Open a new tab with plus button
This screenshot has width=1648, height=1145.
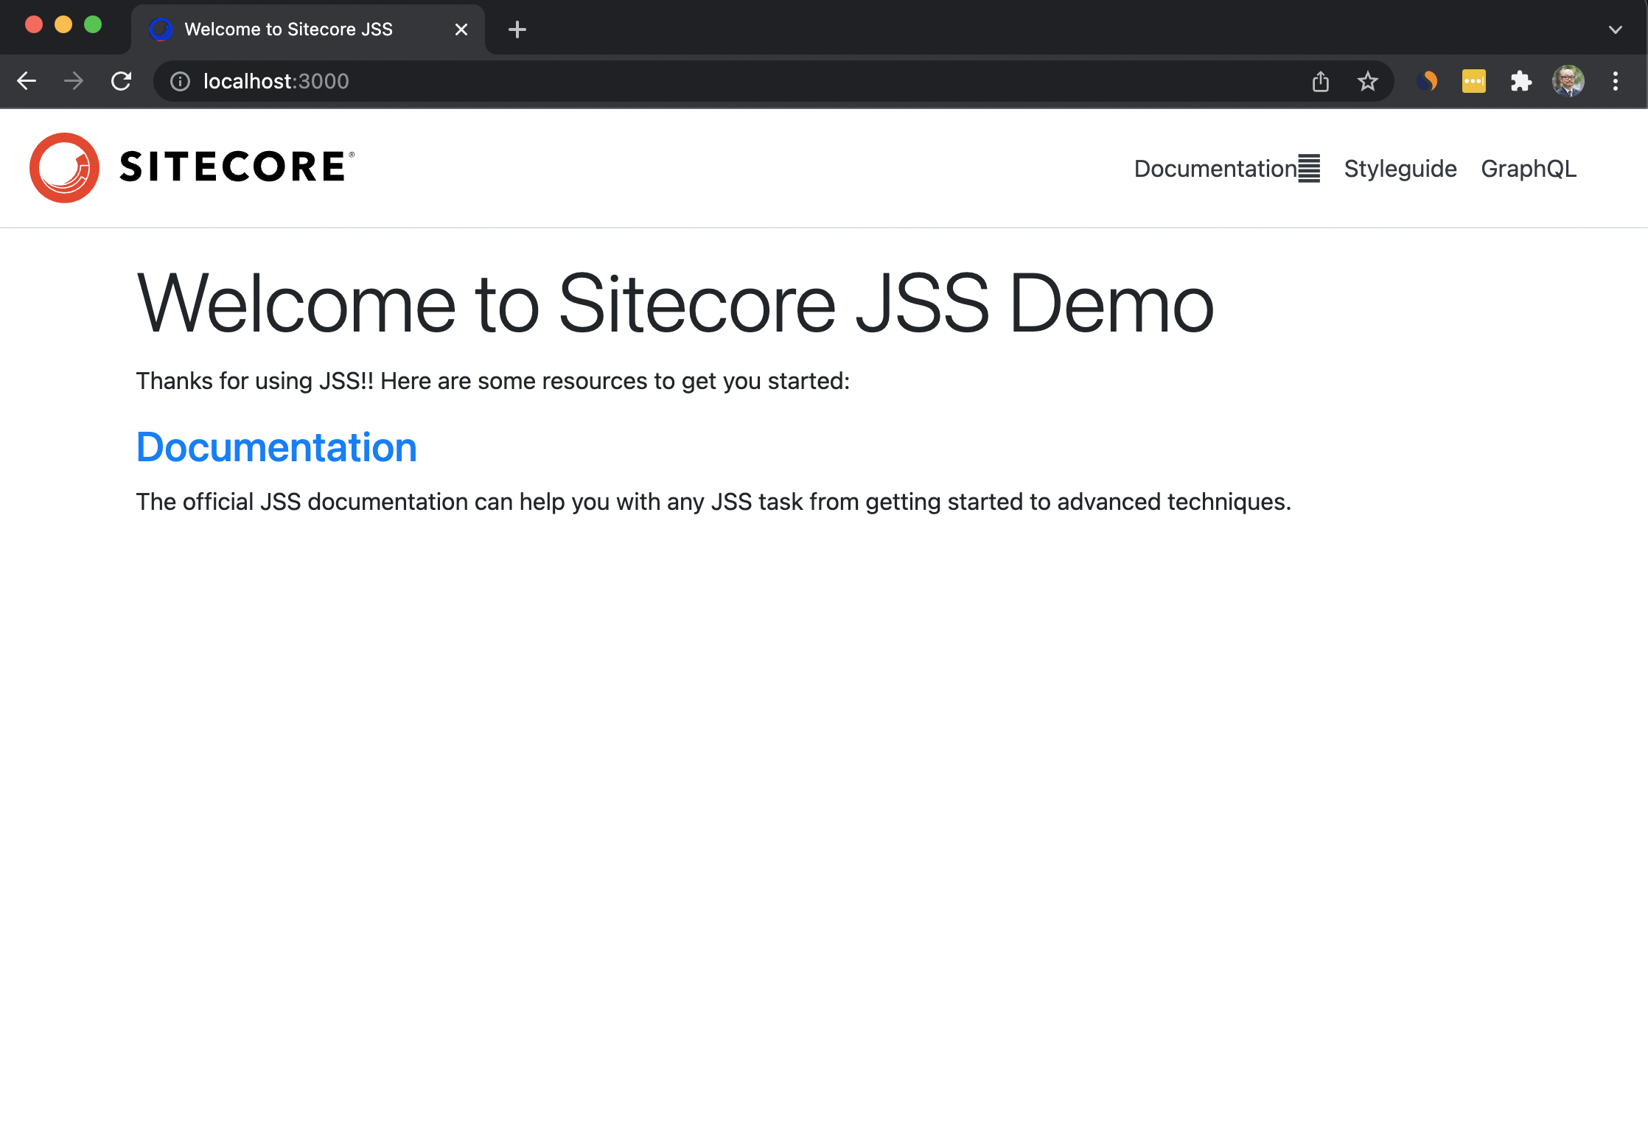tap(517, 29)
